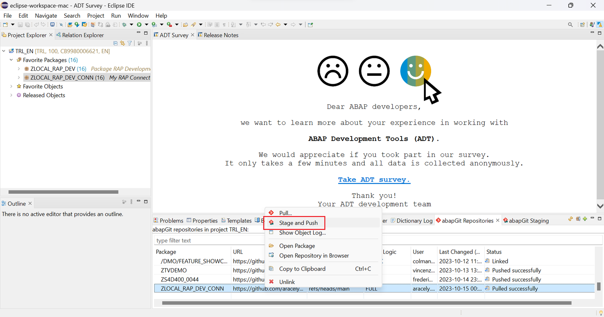
Task: Expand the Favorite Objects node
Action: pos(11,86)
